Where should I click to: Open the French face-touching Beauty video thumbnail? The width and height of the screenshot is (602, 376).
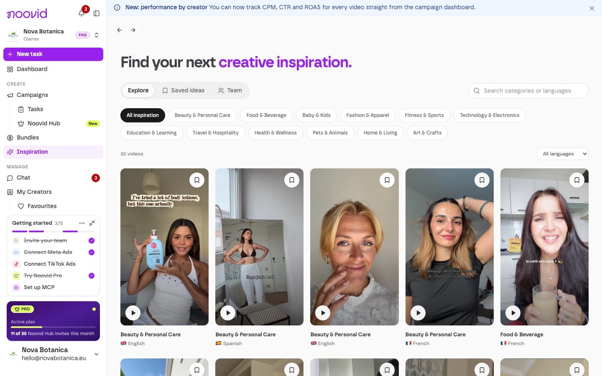[449, 247]
